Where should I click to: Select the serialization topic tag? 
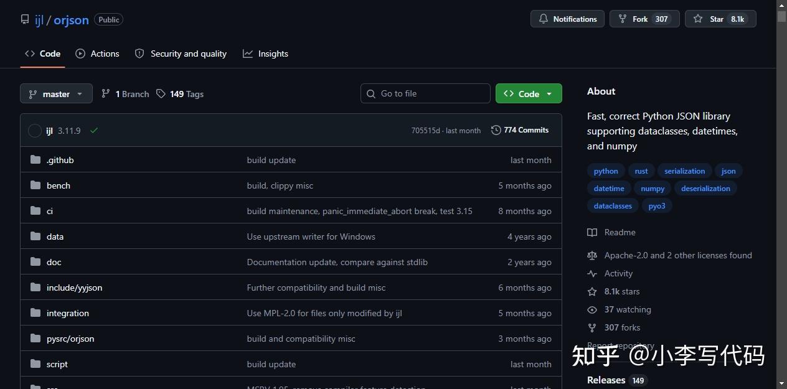(685, 171)
